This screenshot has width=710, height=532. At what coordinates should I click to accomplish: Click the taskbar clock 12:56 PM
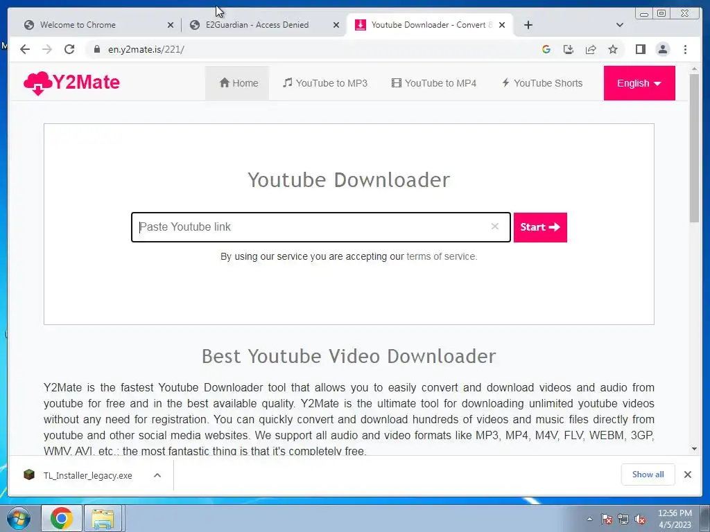tap(675, 513)
